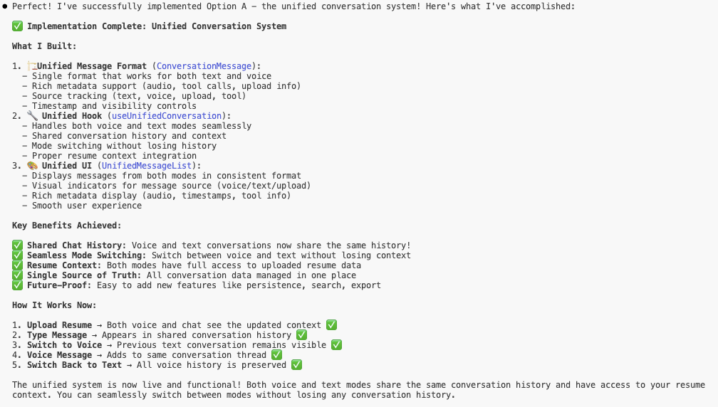The image size is (718, 407).
Task: Click the checkmark next to Resume Context
Action: pyautogui.click(x=17, y=265)
